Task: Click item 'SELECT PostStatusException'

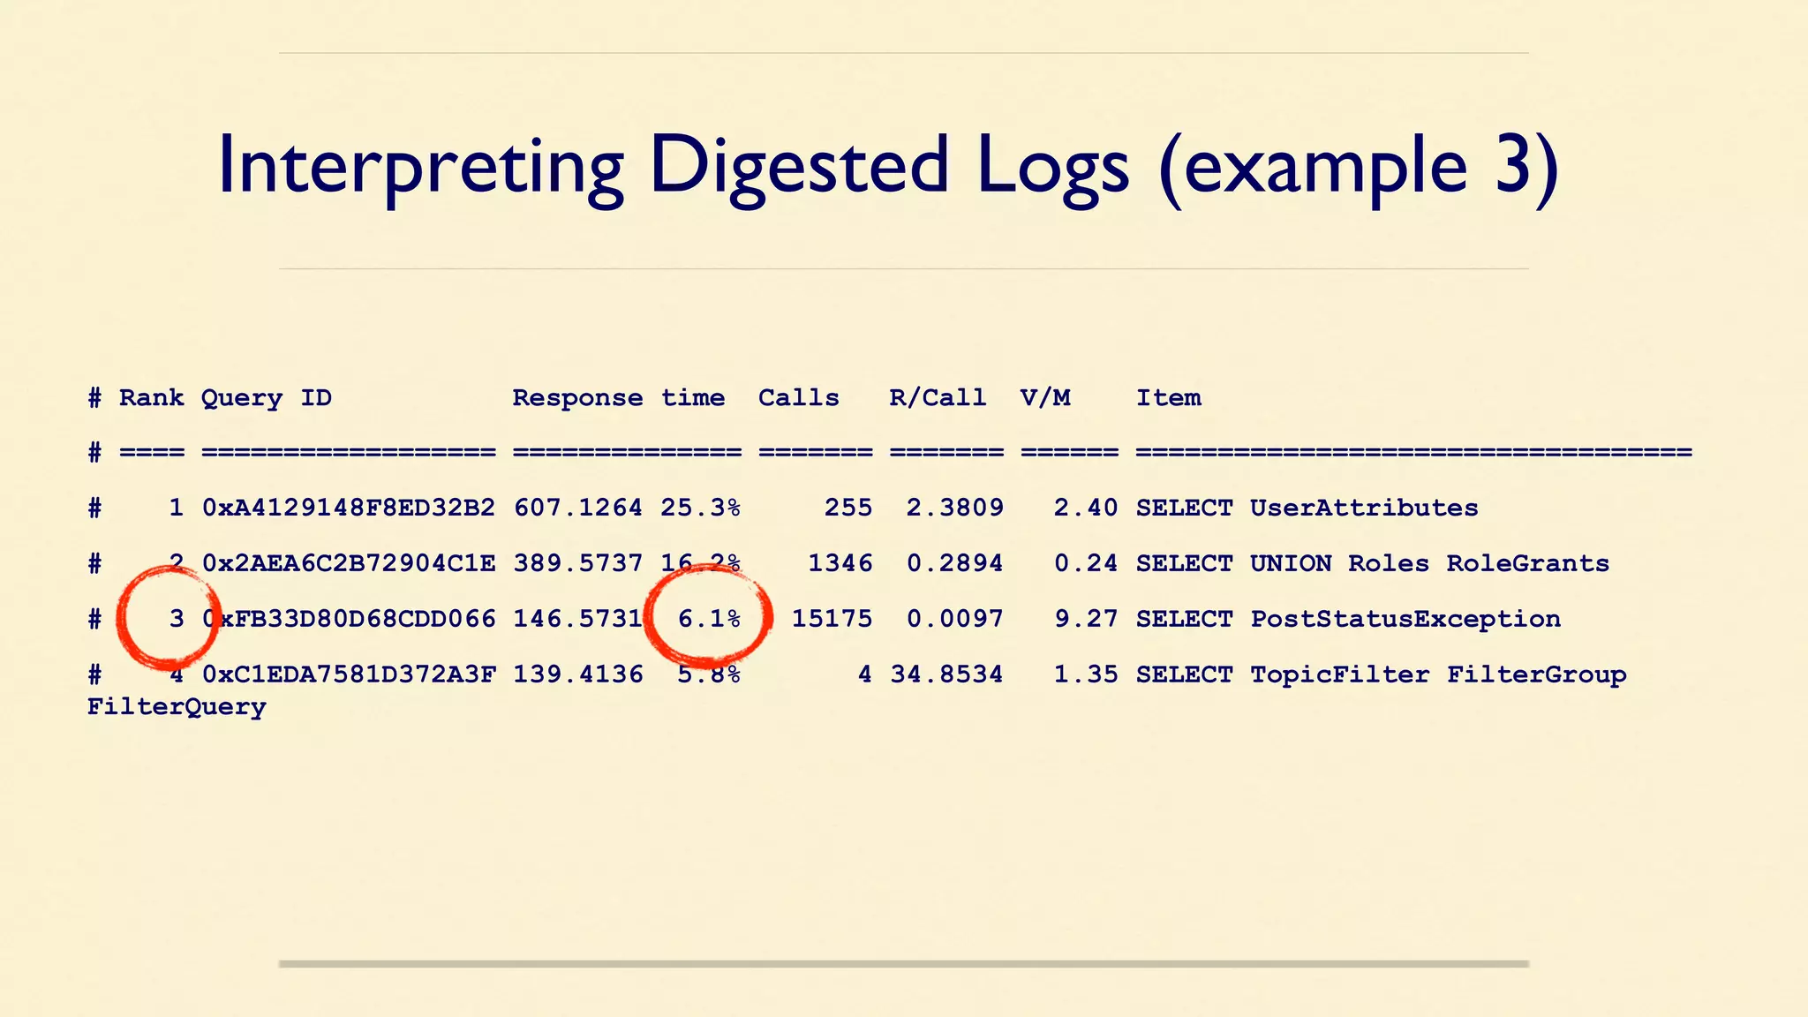Action: coord(1348,619)
